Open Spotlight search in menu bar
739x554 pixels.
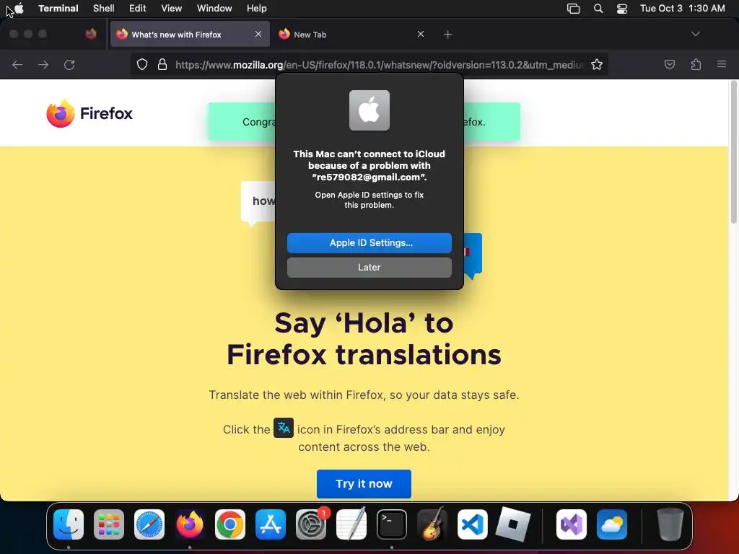click(x=598, y=9)
